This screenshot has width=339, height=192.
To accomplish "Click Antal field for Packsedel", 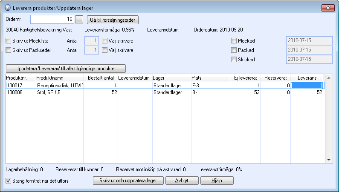I will tap(92, 50).
